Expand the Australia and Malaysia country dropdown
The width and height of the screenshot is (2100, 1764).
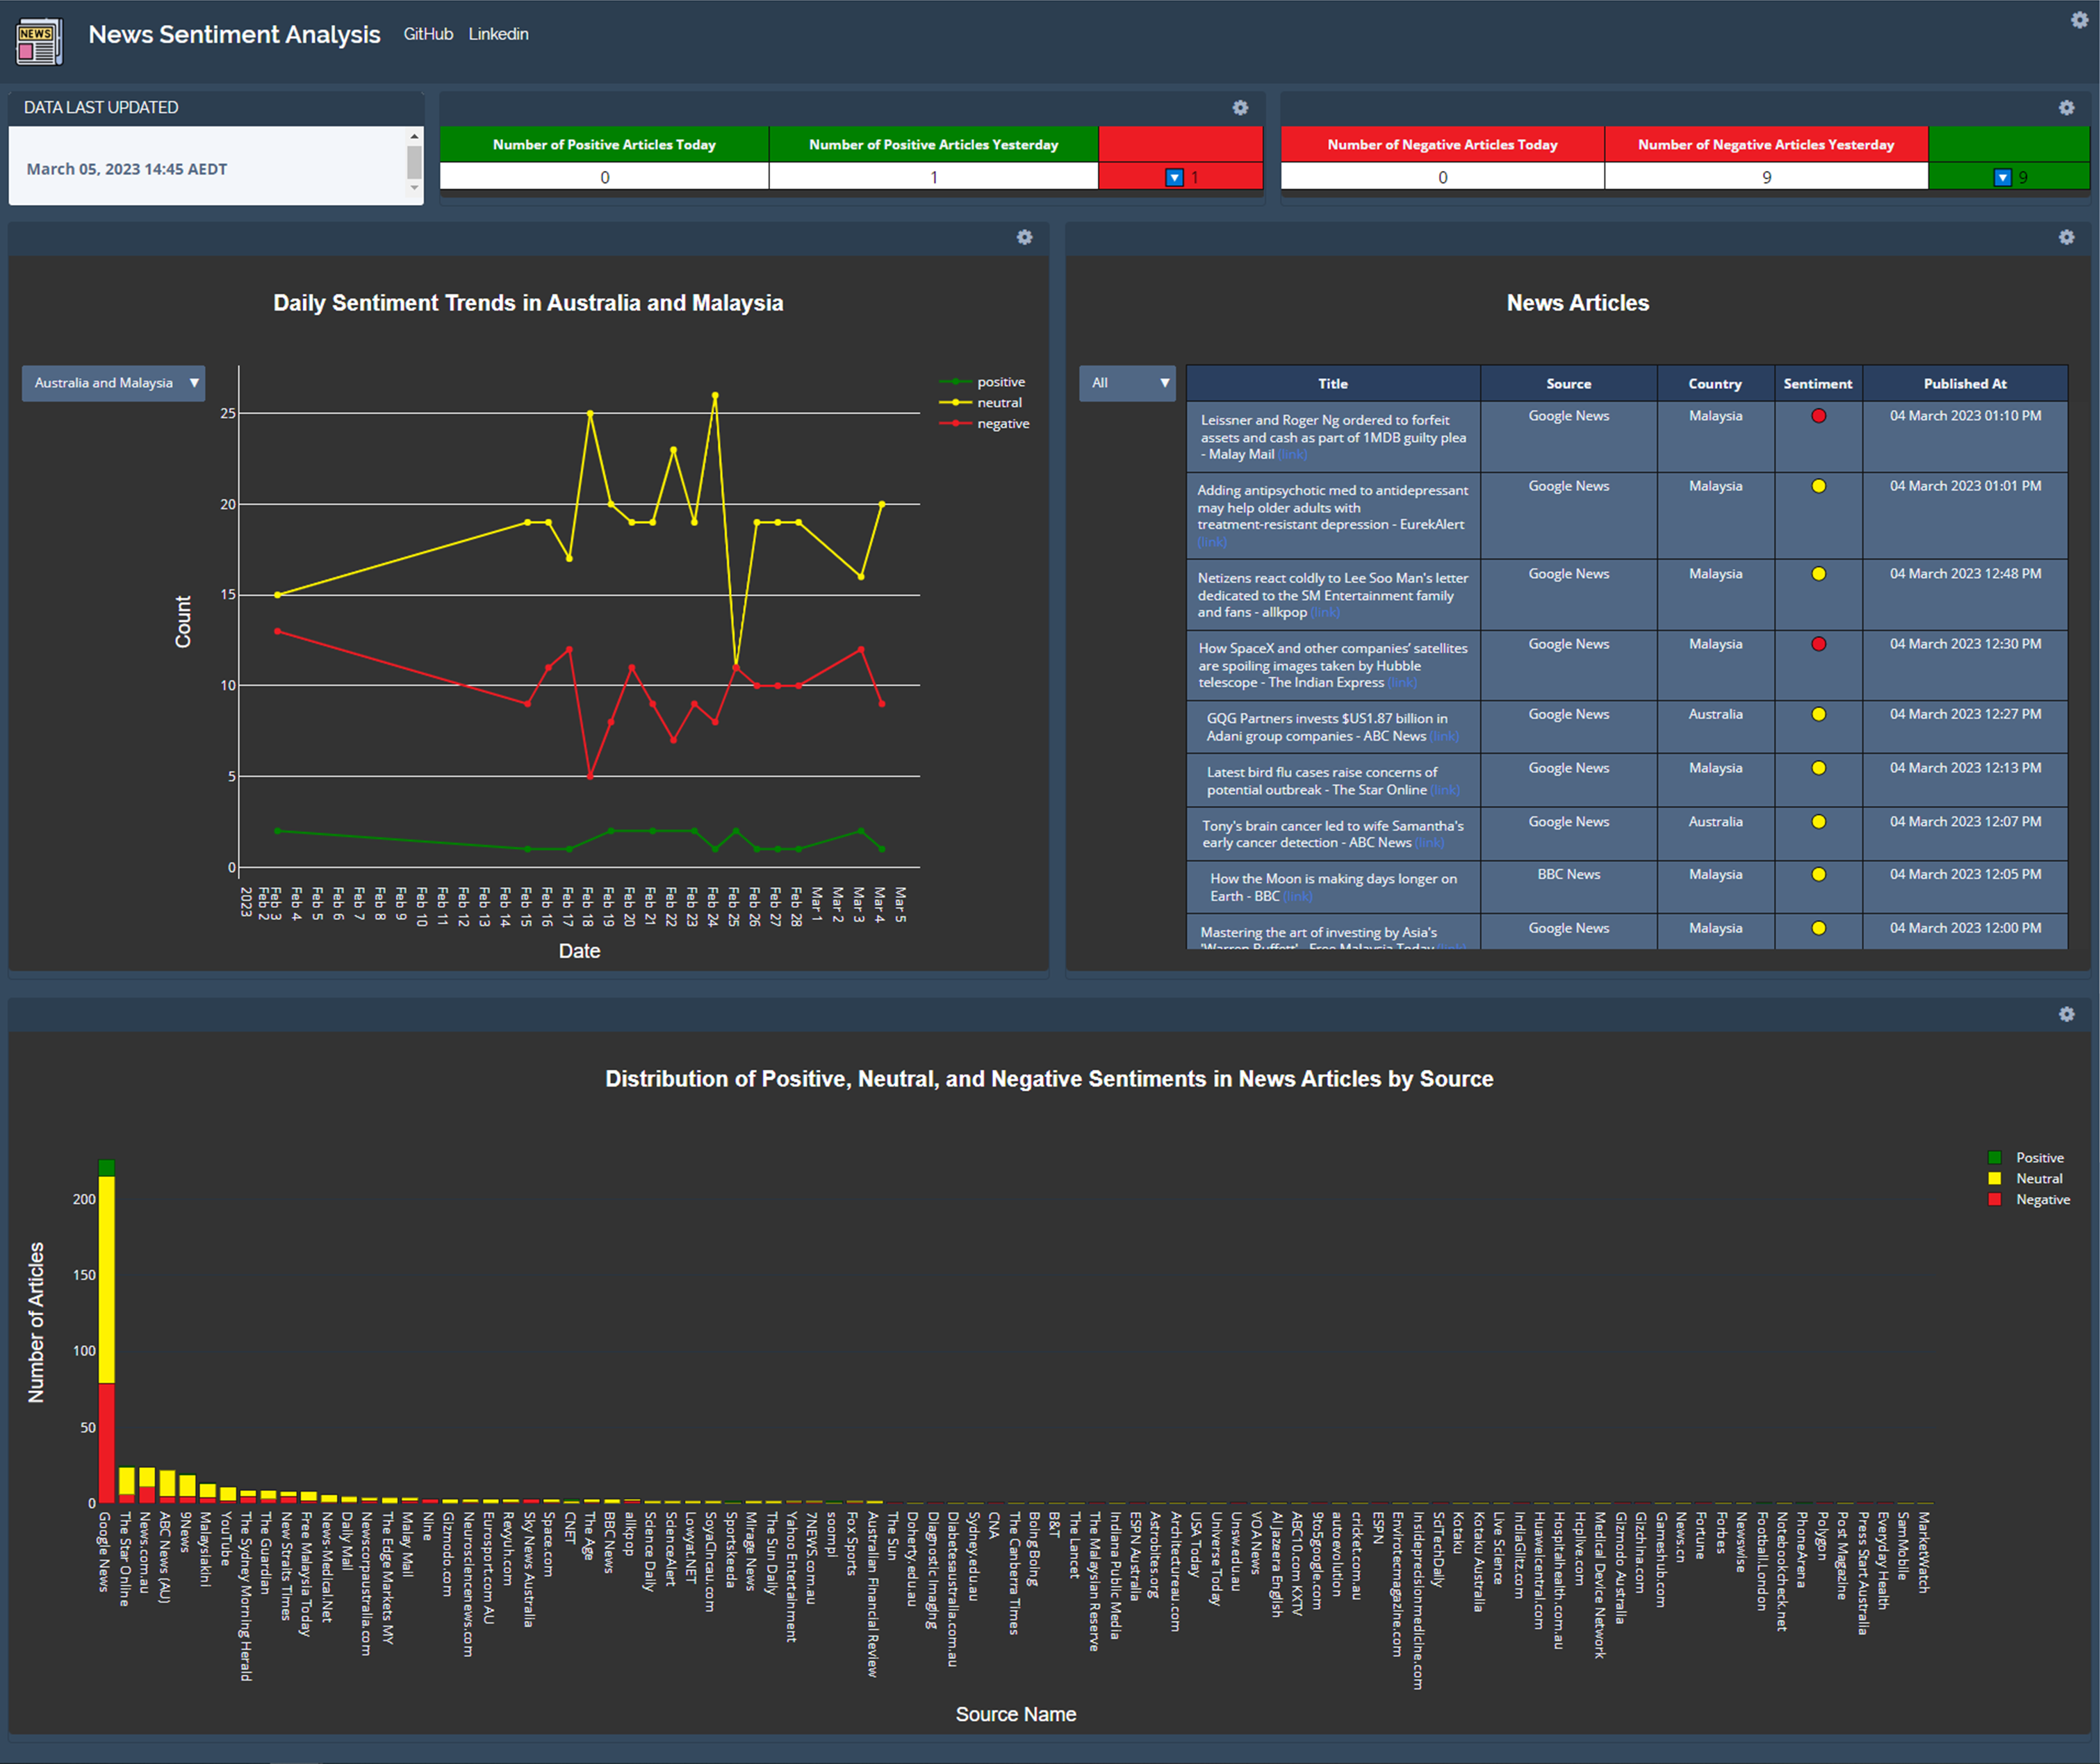[113, 383]
